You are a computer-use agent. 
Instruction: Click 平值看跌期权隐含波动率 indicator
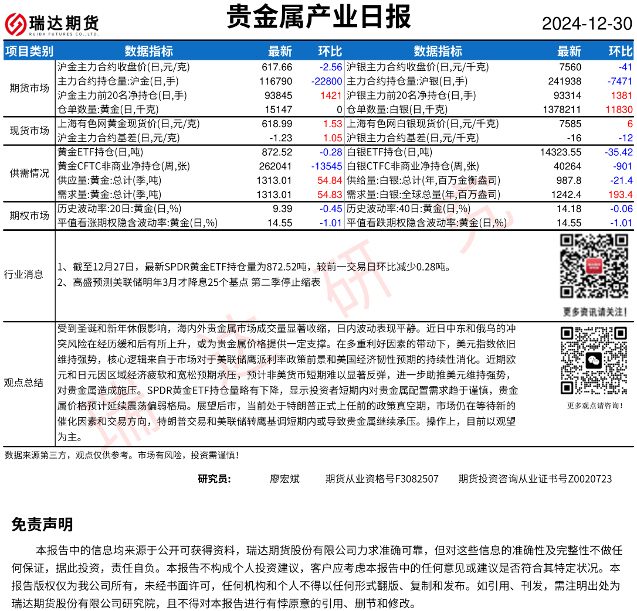(x=426, y=223)
